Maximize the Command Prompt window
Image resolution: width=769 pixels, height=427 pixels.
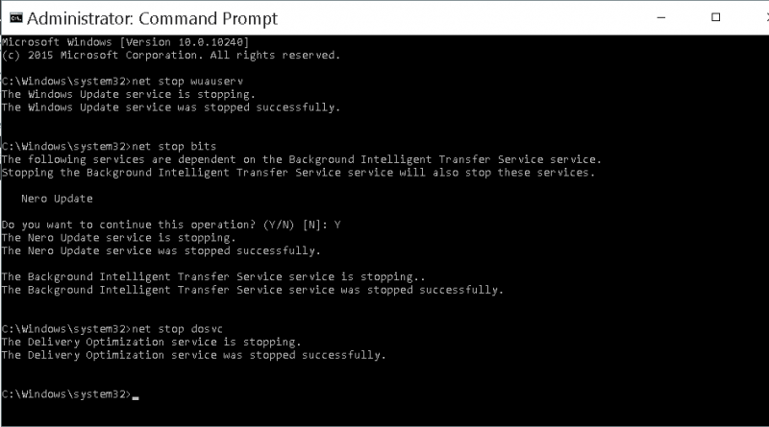click(x=715, y=17)
